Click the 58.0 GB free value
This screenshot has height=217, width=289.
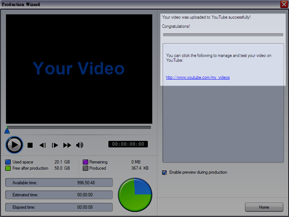62,168
